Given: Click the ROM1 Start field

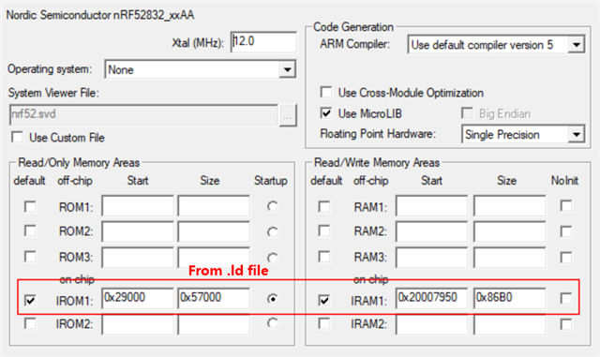Looking at the screenshot, I should (x=138, y=207).
